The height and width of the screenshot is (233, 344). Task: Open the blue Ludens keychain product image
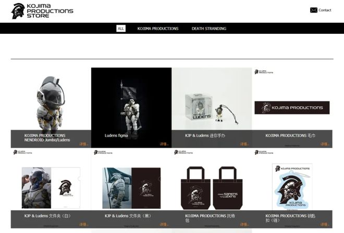[292, 187]
